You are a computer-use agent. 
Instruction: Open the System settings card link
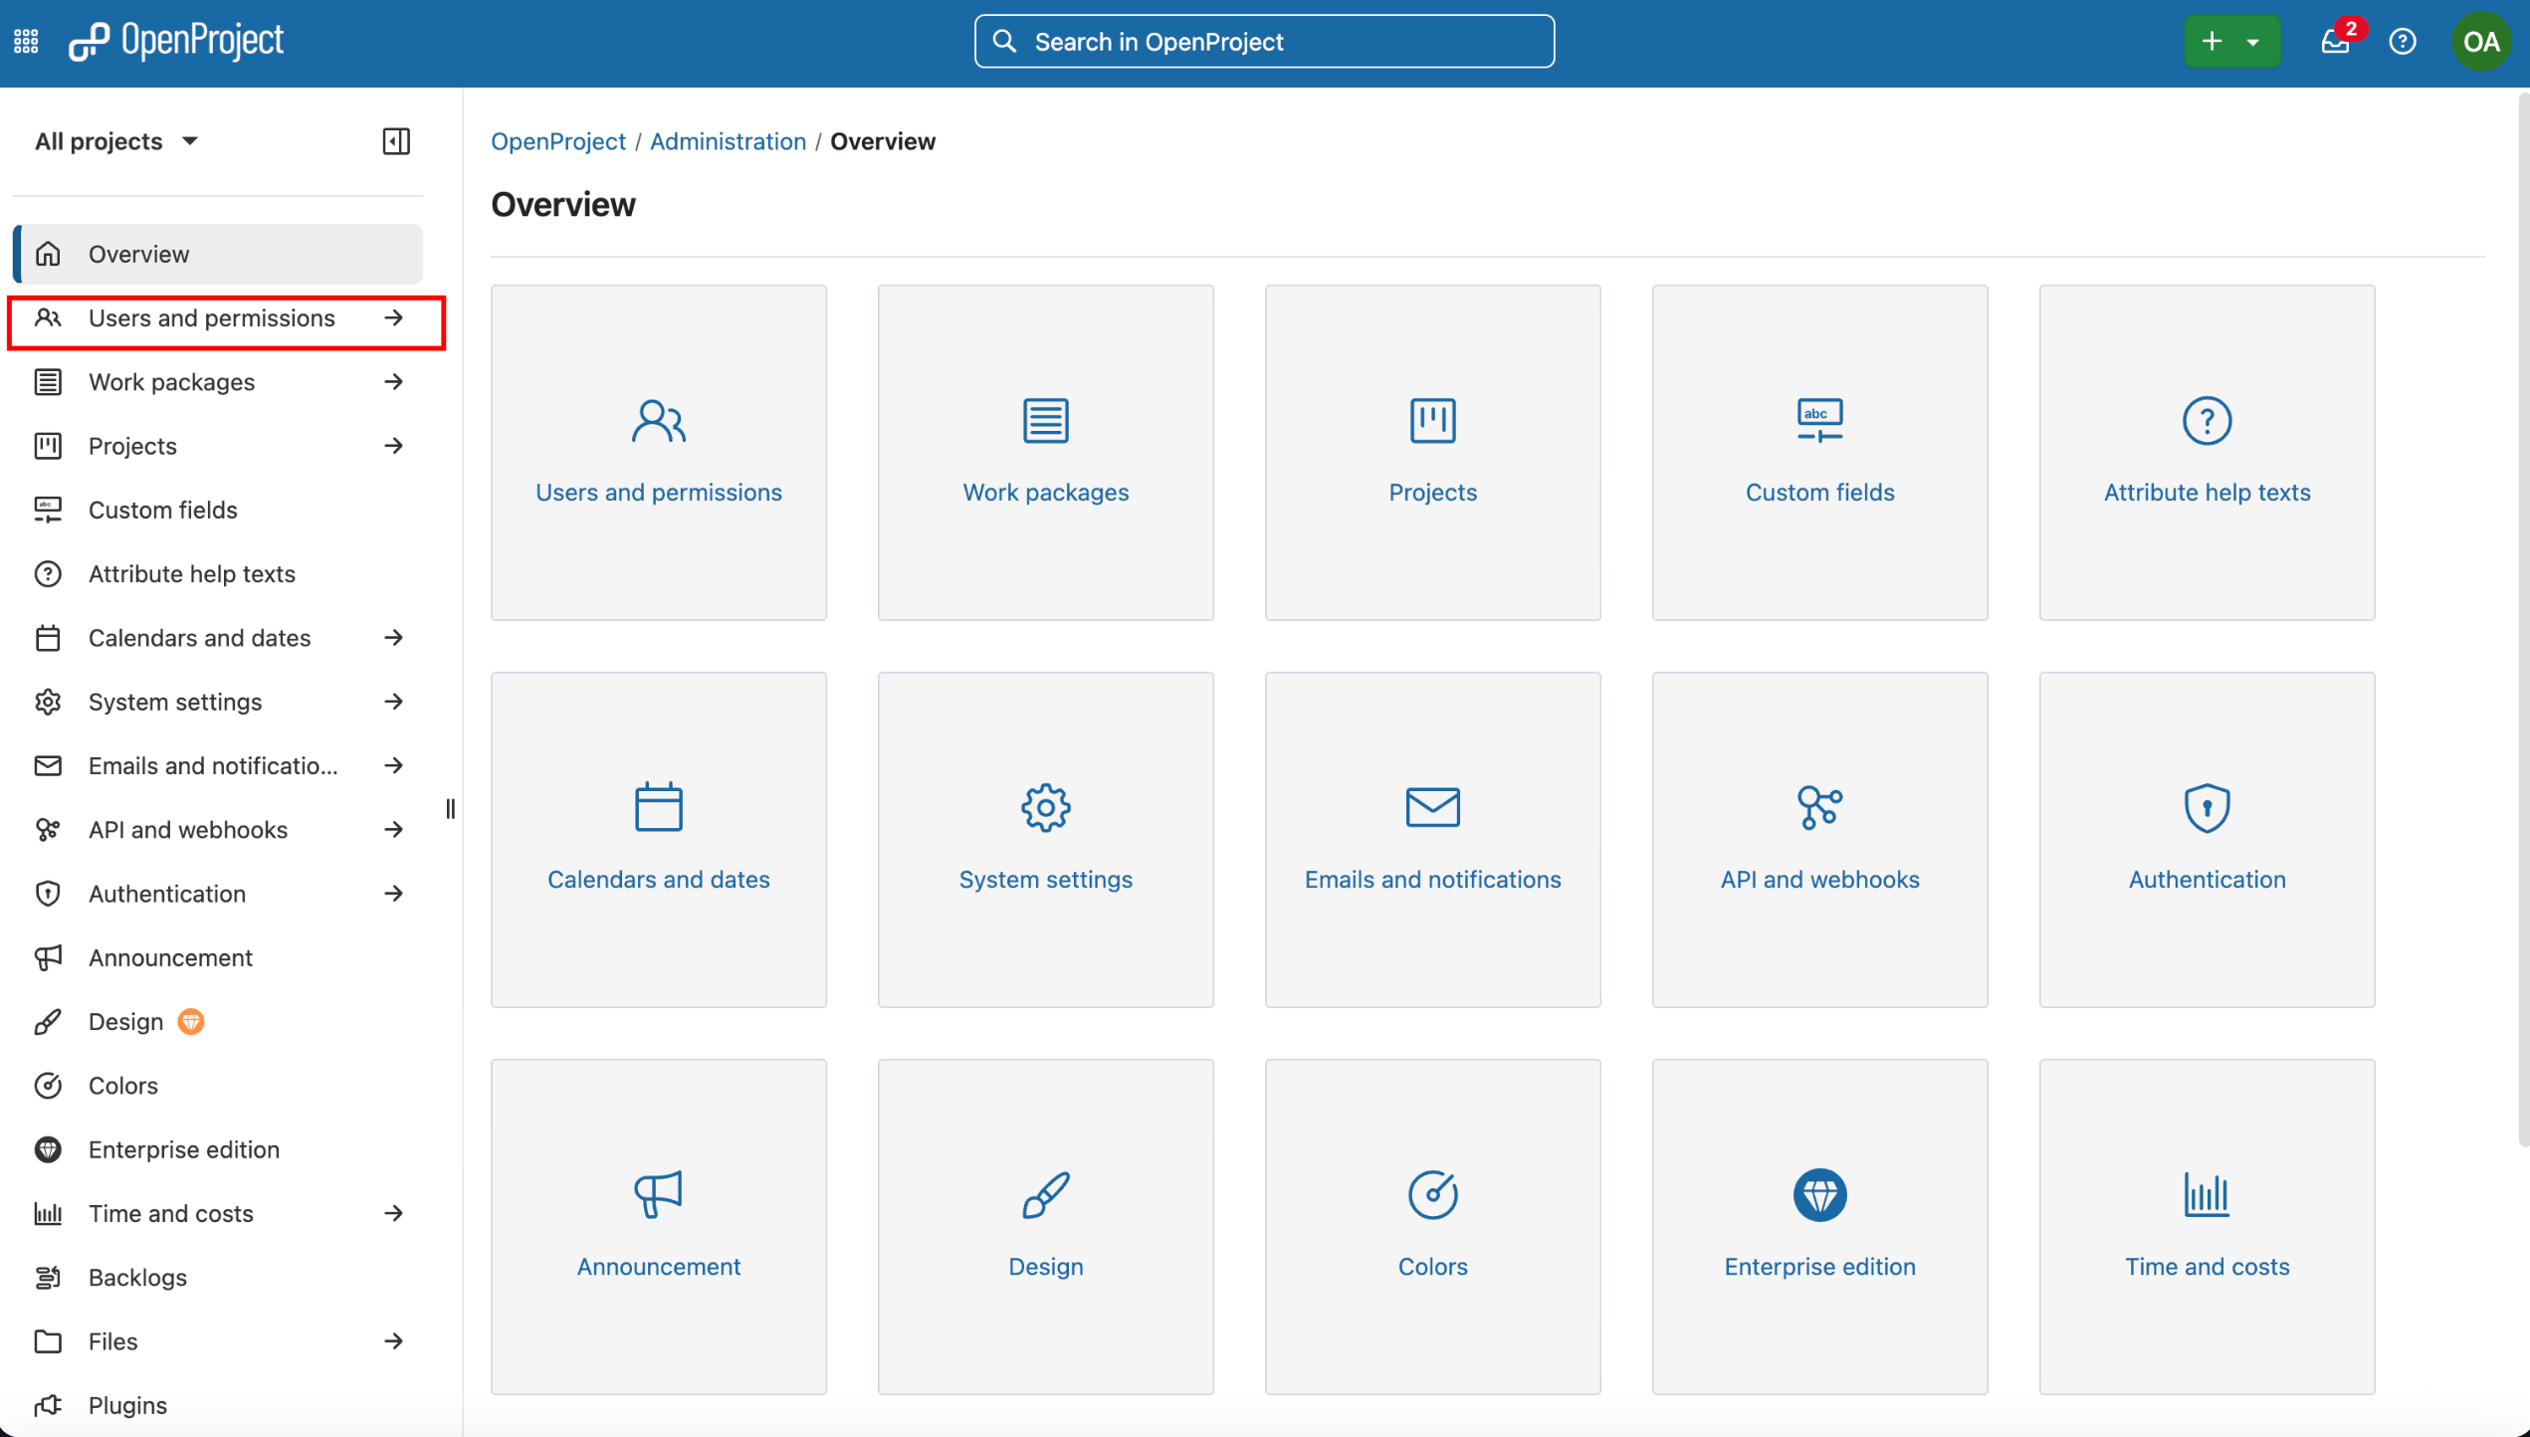pos(1046,880)
